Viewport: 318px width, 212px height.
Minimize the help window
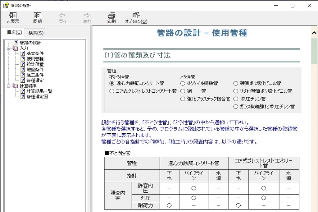(276, 6)
